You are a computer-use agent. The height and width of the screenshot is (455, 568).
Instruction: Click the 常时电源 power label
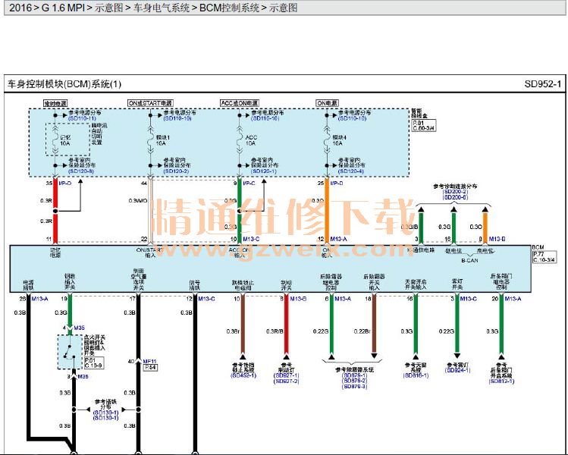tap(55, 103)
